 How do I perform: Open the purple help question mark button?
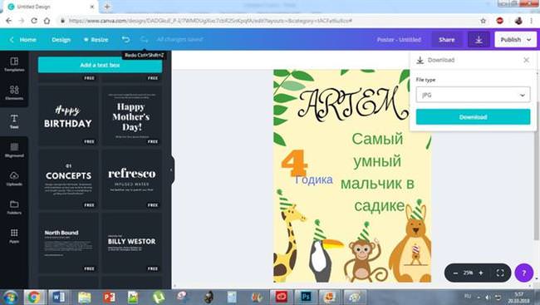coord(524,273)
